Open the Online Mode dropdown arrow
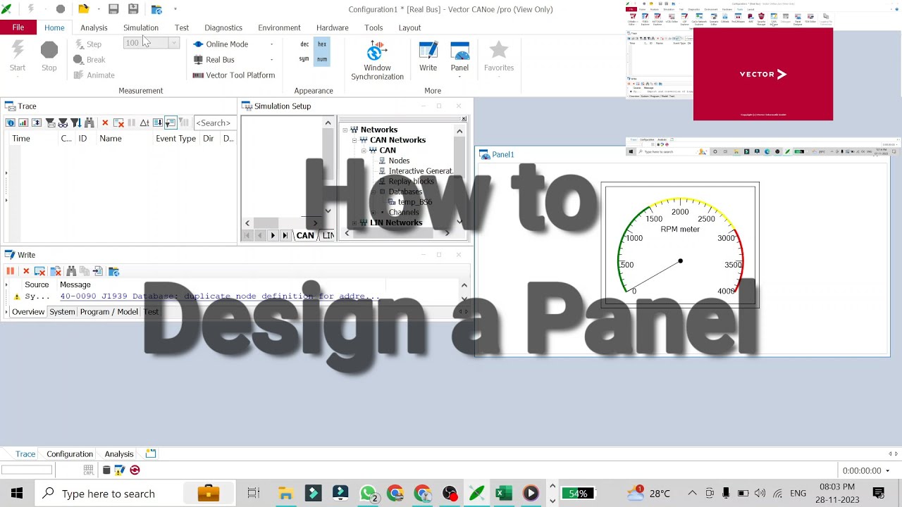This screenshot has height=507, width=902. (x=271, y=44)
